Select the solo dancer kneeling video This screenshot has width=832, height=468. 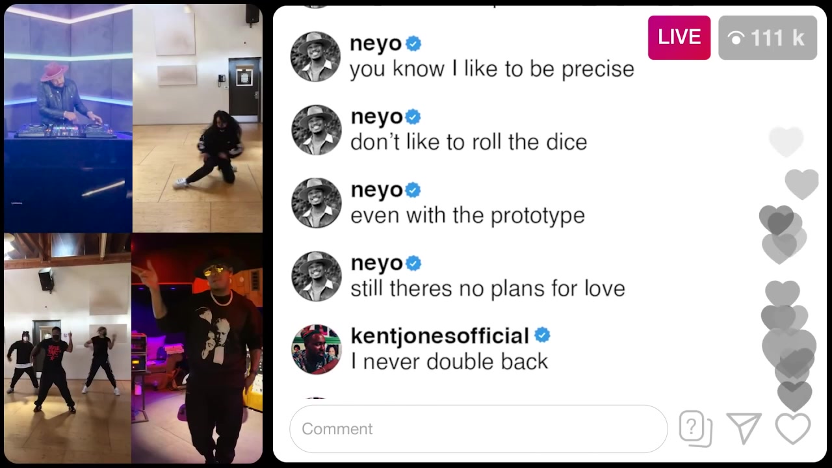(x=198, y=118)
